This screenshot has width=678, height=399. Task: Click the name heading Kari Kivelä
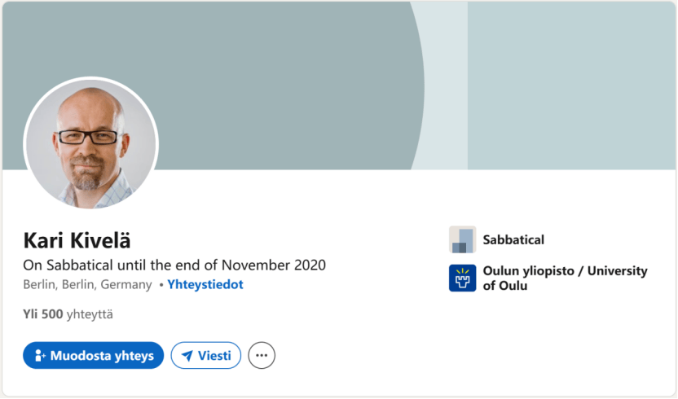pyautogui.click(x=77, y=241)
